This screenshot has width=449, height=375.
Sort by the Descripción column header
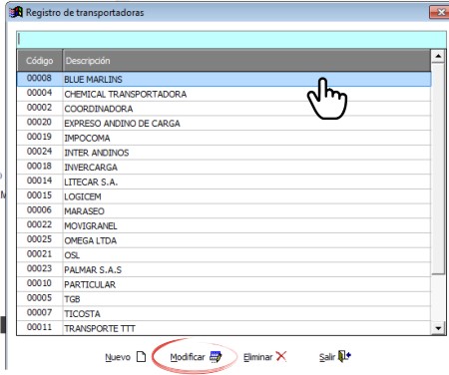coord(246,61)
